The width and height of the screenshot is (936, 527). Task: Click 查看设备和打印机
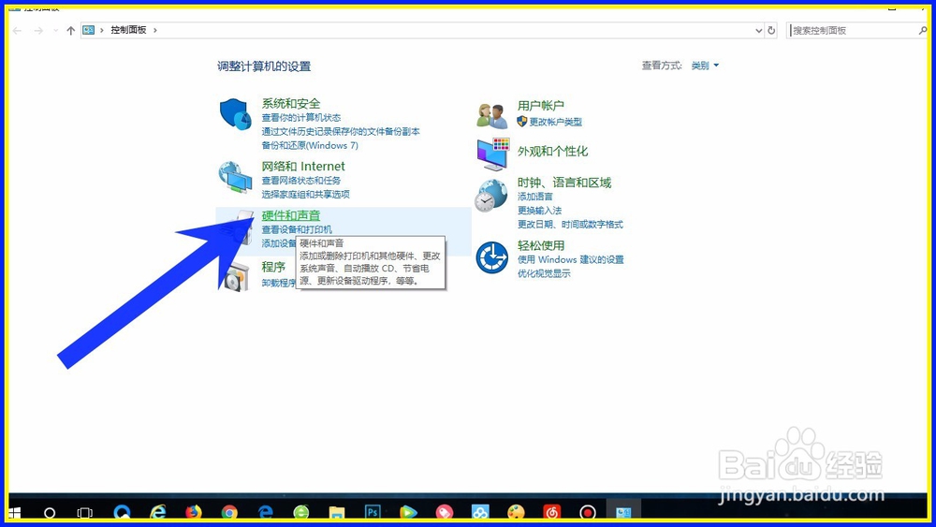pos(297,229)
